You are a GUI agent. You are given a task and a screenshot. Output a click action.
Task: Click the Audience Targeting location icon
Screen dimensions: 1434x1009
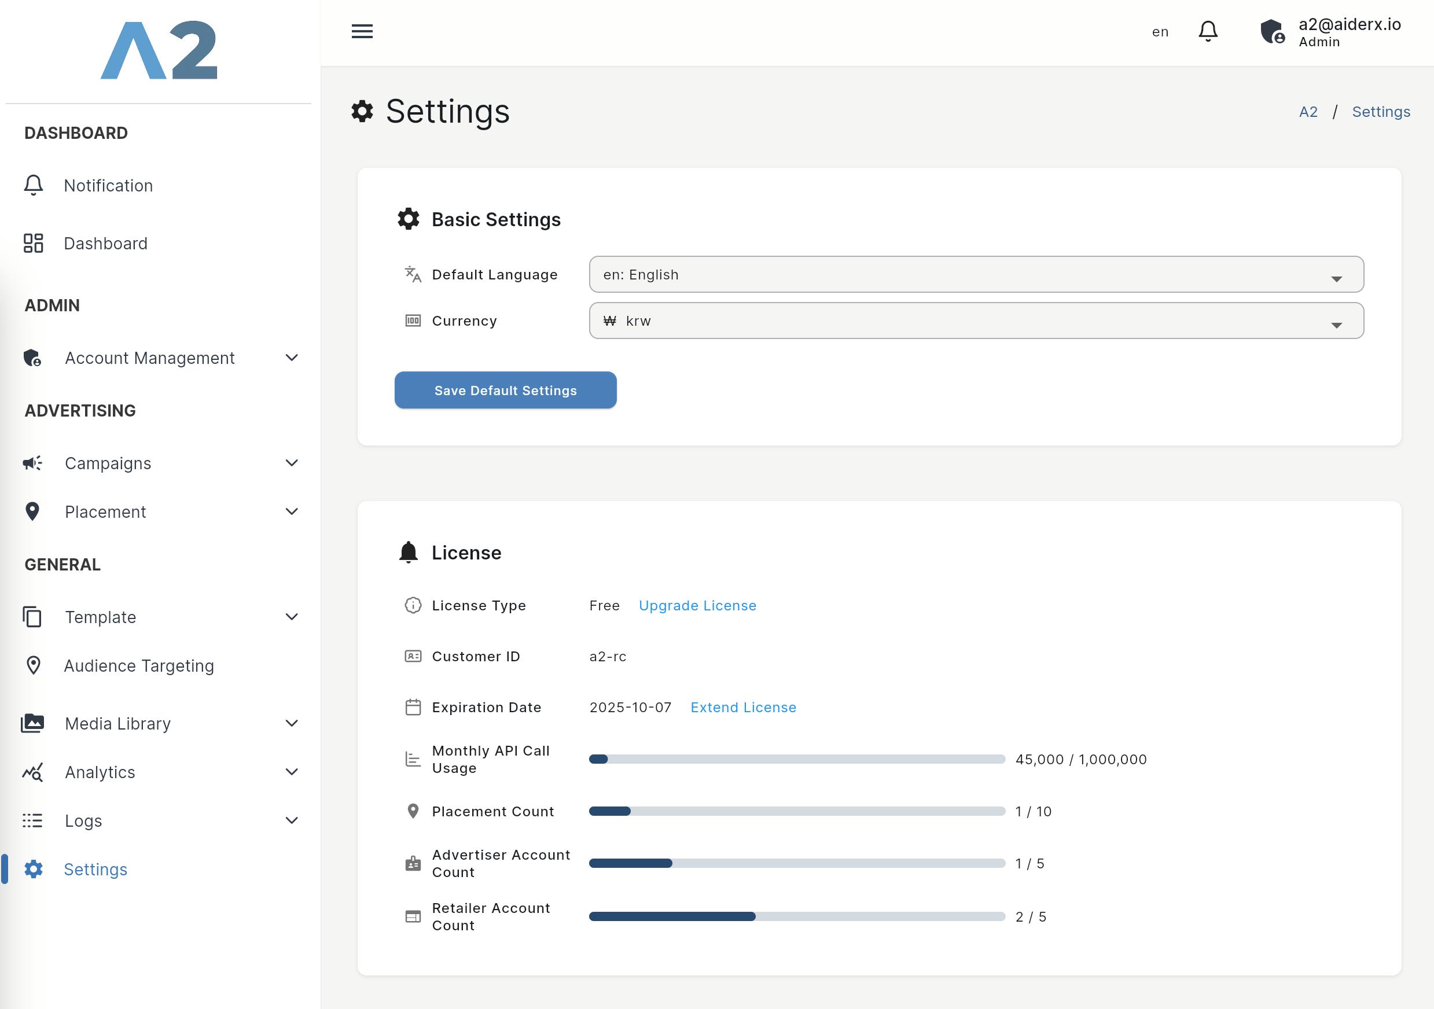coord(34,665)
